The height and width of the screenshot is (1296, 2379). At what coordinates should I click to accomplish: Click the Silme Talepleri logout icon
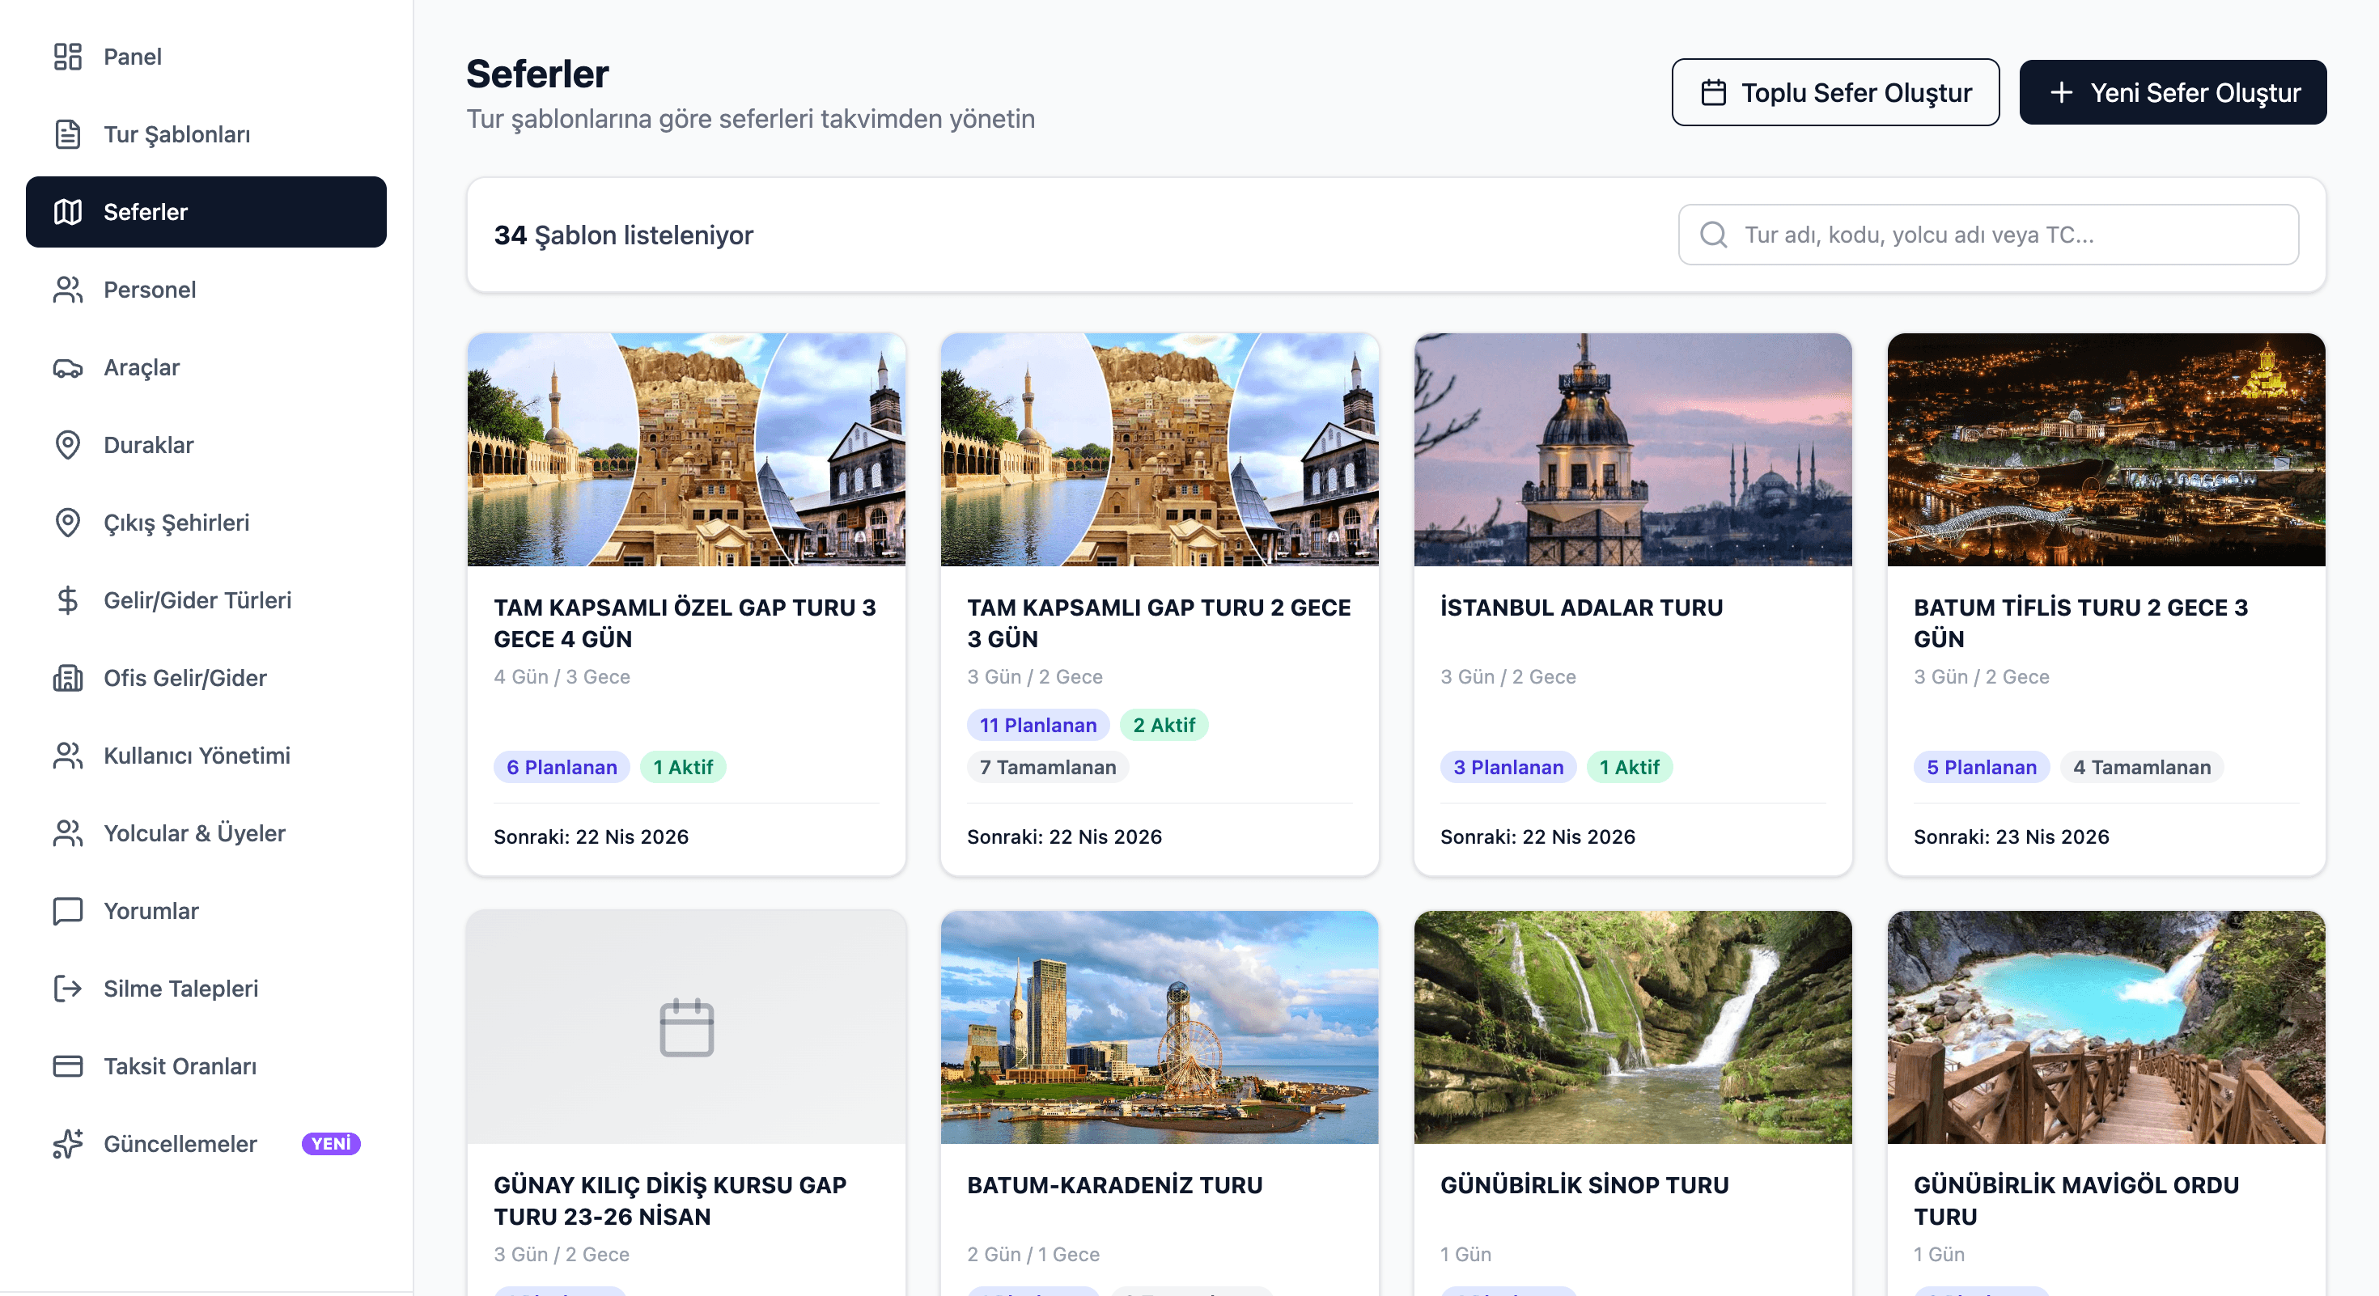pyautogui.click(x=67, y=988)
